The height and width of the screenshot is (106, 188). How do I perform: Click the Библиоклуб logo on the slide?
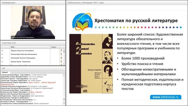click(x=82, y=22)
